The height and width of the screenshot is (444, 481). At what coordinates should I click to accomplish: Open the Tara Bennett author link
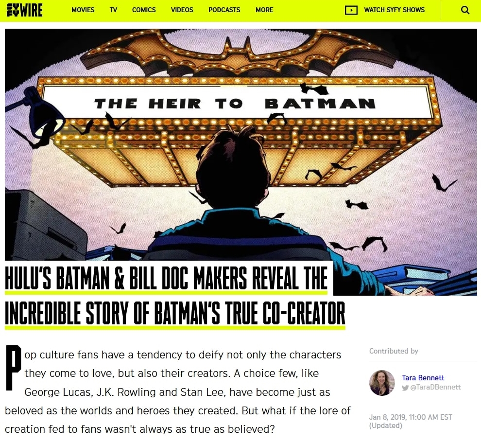tap(423, 378)
